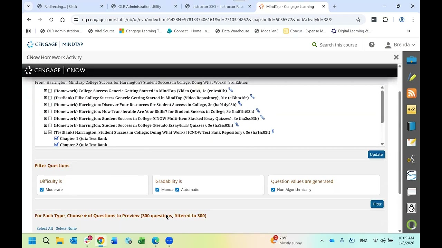Click the Update button
The height and width of the screenshot is (248, 442).
376,154
